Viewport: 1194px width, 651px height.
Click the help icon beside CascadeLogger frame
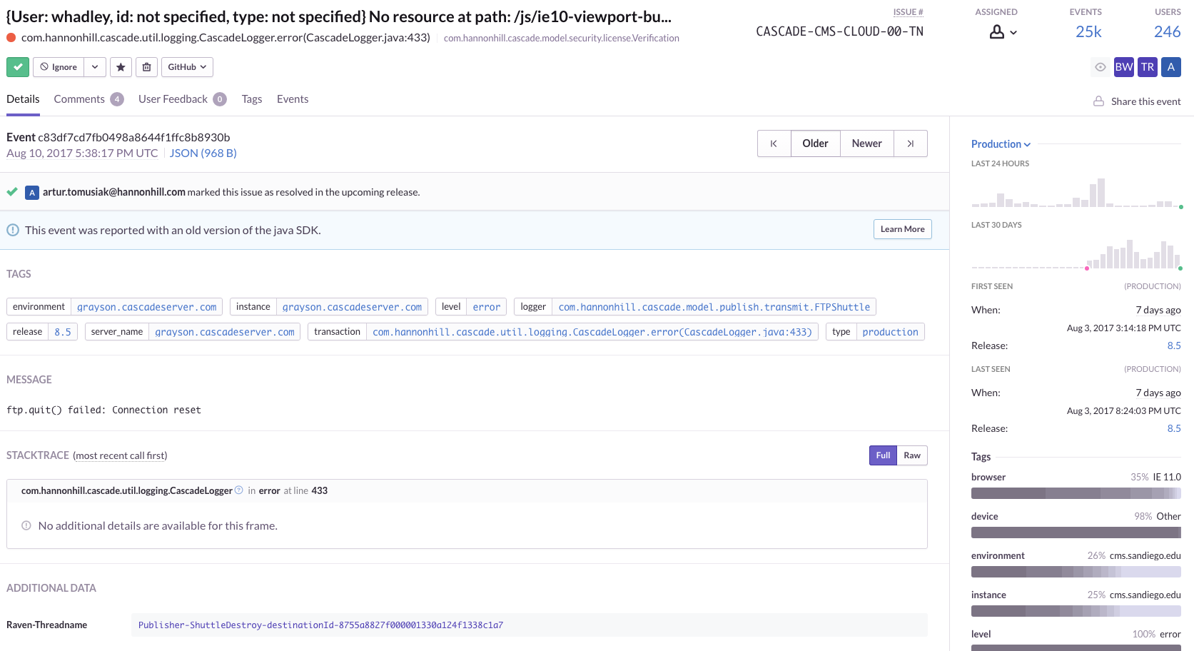[239, 490]
